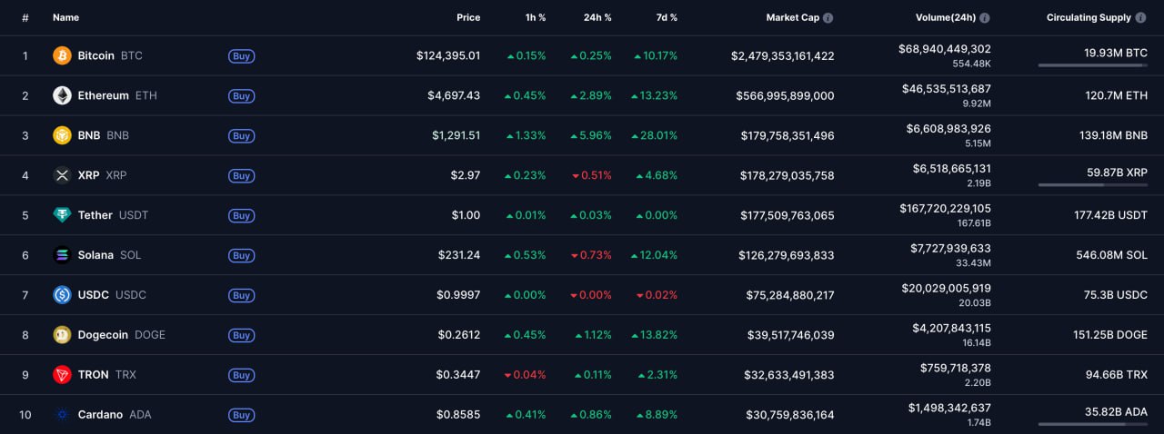Open the Dogecoin DOGE name link

tap(122, 335)
